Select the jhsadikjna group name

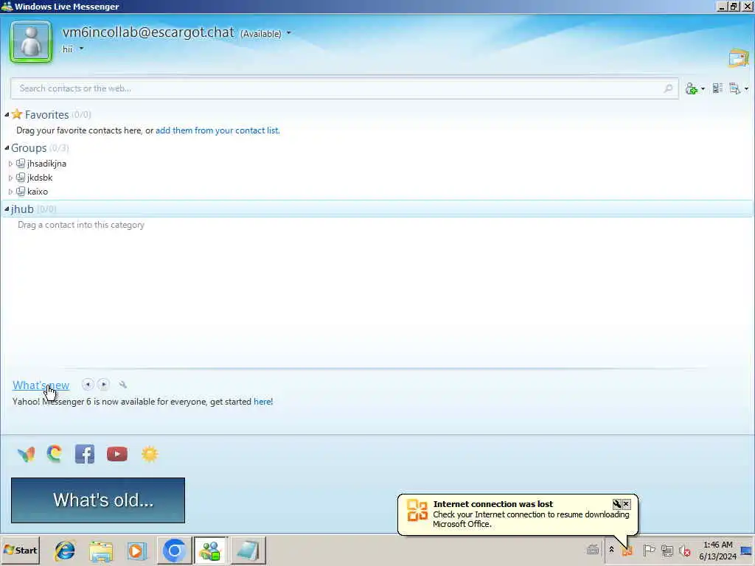46,164
